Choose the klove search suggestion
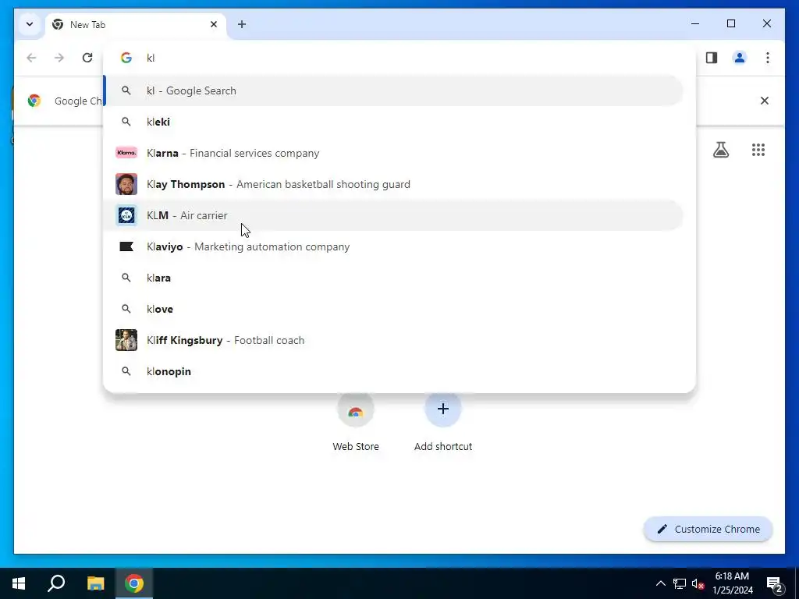This screenshot has height=599, width=799. (393, 309)
